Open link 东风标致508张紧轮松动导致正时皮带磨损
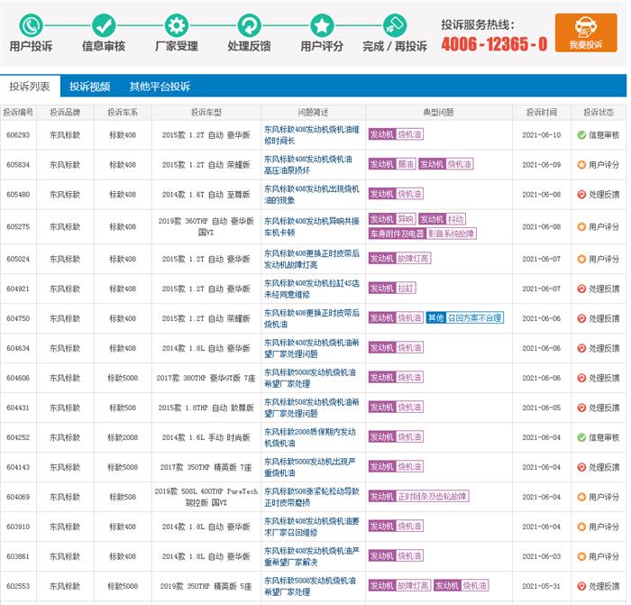Screen dimensions: 631x605 coord(312,497)
